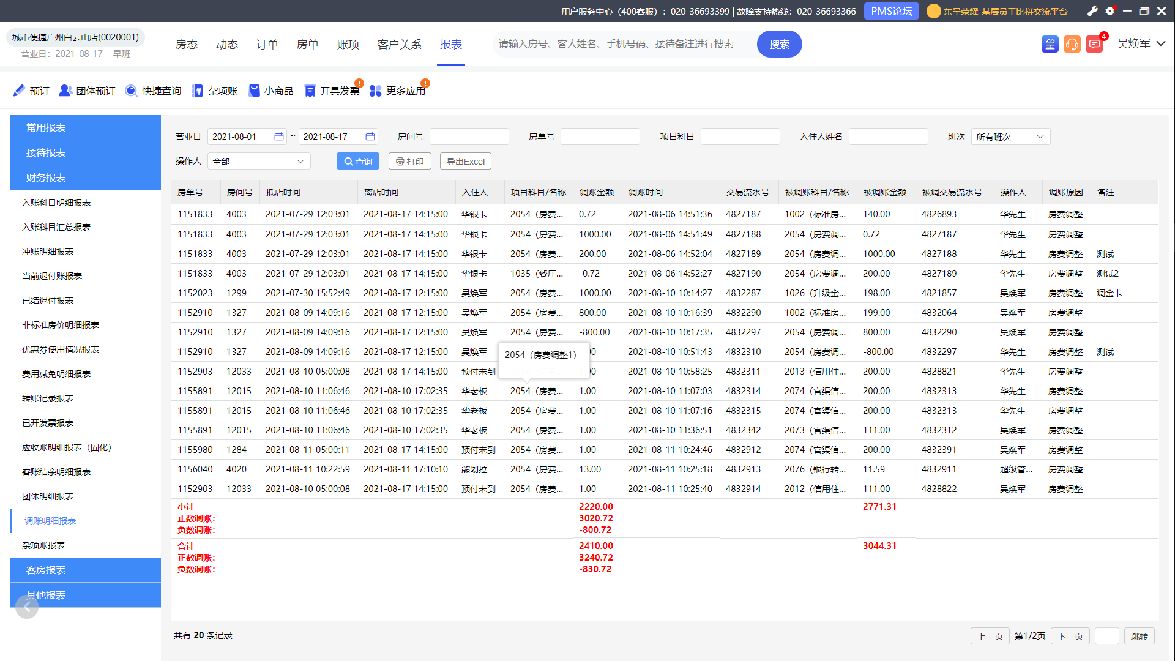Image resolution: width=1175 pixels, height=661 pixels.
Task: Click the 团体预订 group booking icon
Action: tap(65, 91)
